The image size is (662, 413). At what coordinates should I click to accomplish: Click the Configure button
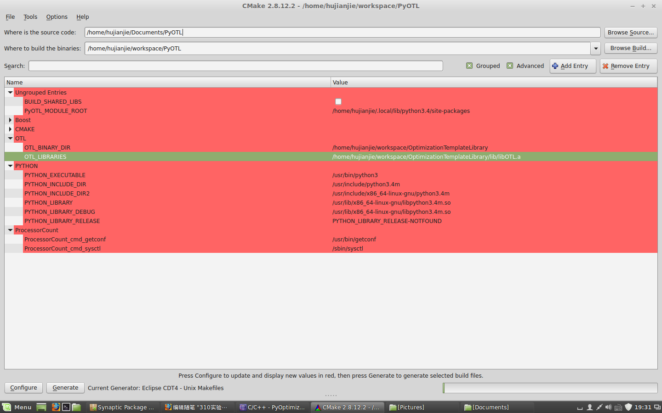(x=23, y=388)
